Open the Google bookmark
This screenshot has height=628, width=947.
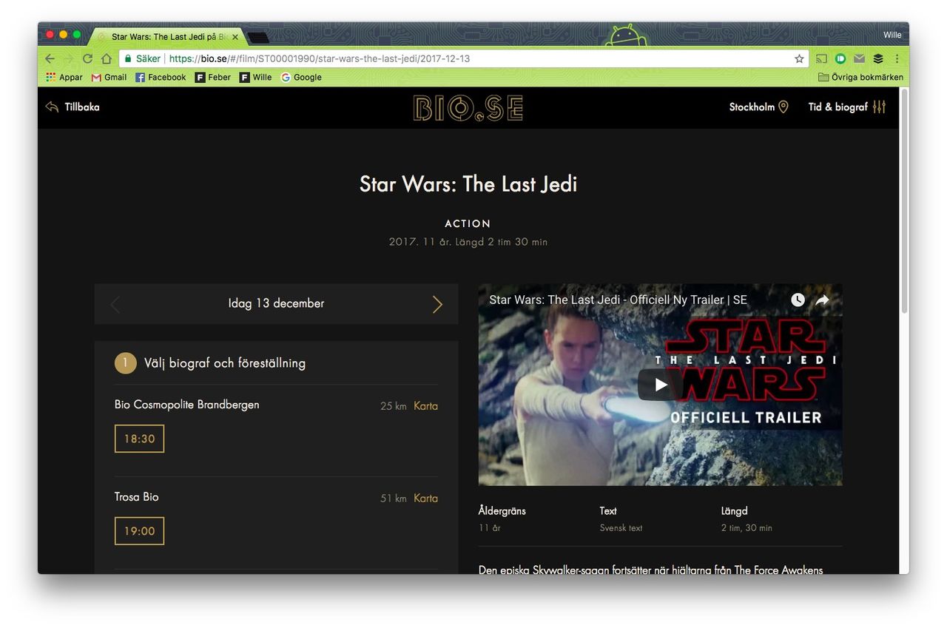301,77
